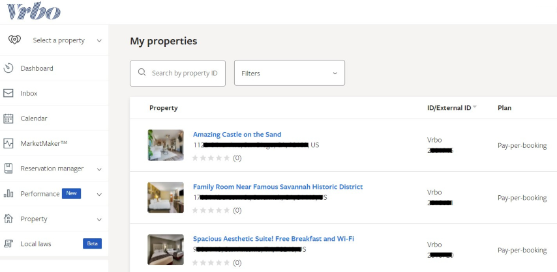Click the Dashboard gauge icon
Screen dimensions: 557x272
pyautogui.click(x=8, y=68)
